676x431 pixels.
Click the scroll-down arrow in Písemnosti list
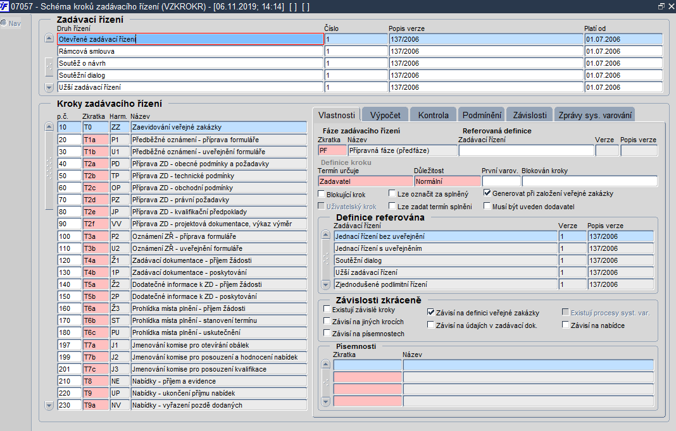pos(326,402)
